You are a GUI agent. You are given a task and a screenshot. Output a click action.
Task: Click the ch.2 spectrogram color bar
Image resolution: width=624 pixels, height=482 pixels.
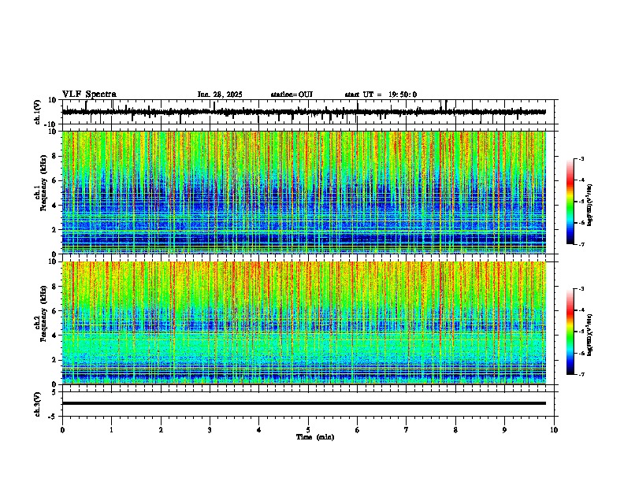tap(570, 332)
